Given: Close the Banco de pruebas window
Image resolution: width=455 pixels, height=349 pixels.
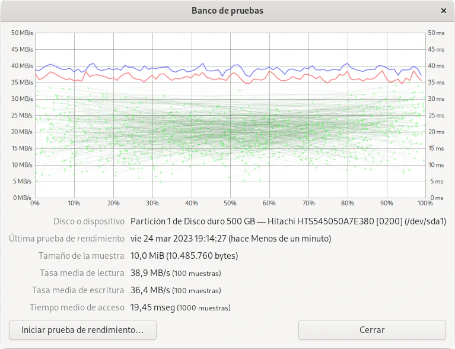Looking at the screenshot, I should [x=444, y=11].
